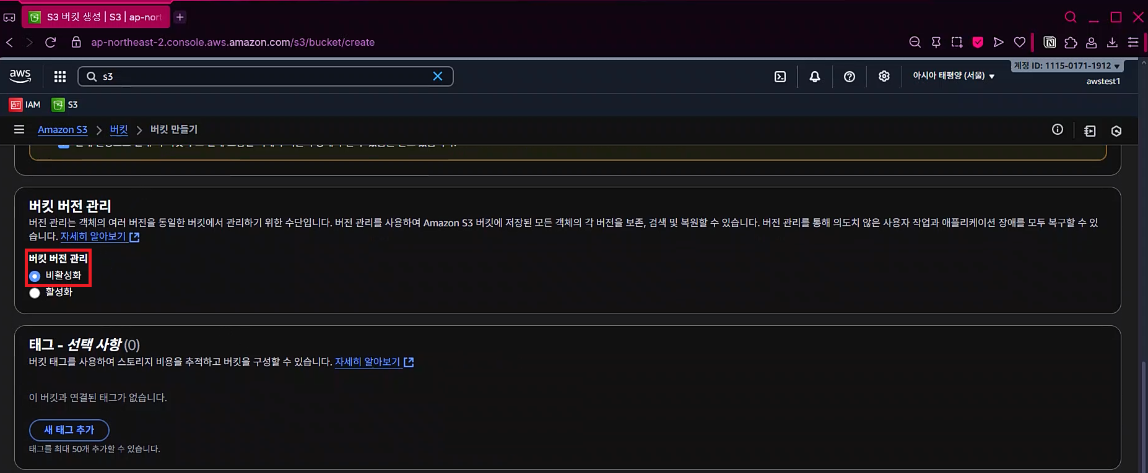Screen dimensions: 1148x473
Task: Select the 비활성화 versioning radio button
Action: (35, 276)
